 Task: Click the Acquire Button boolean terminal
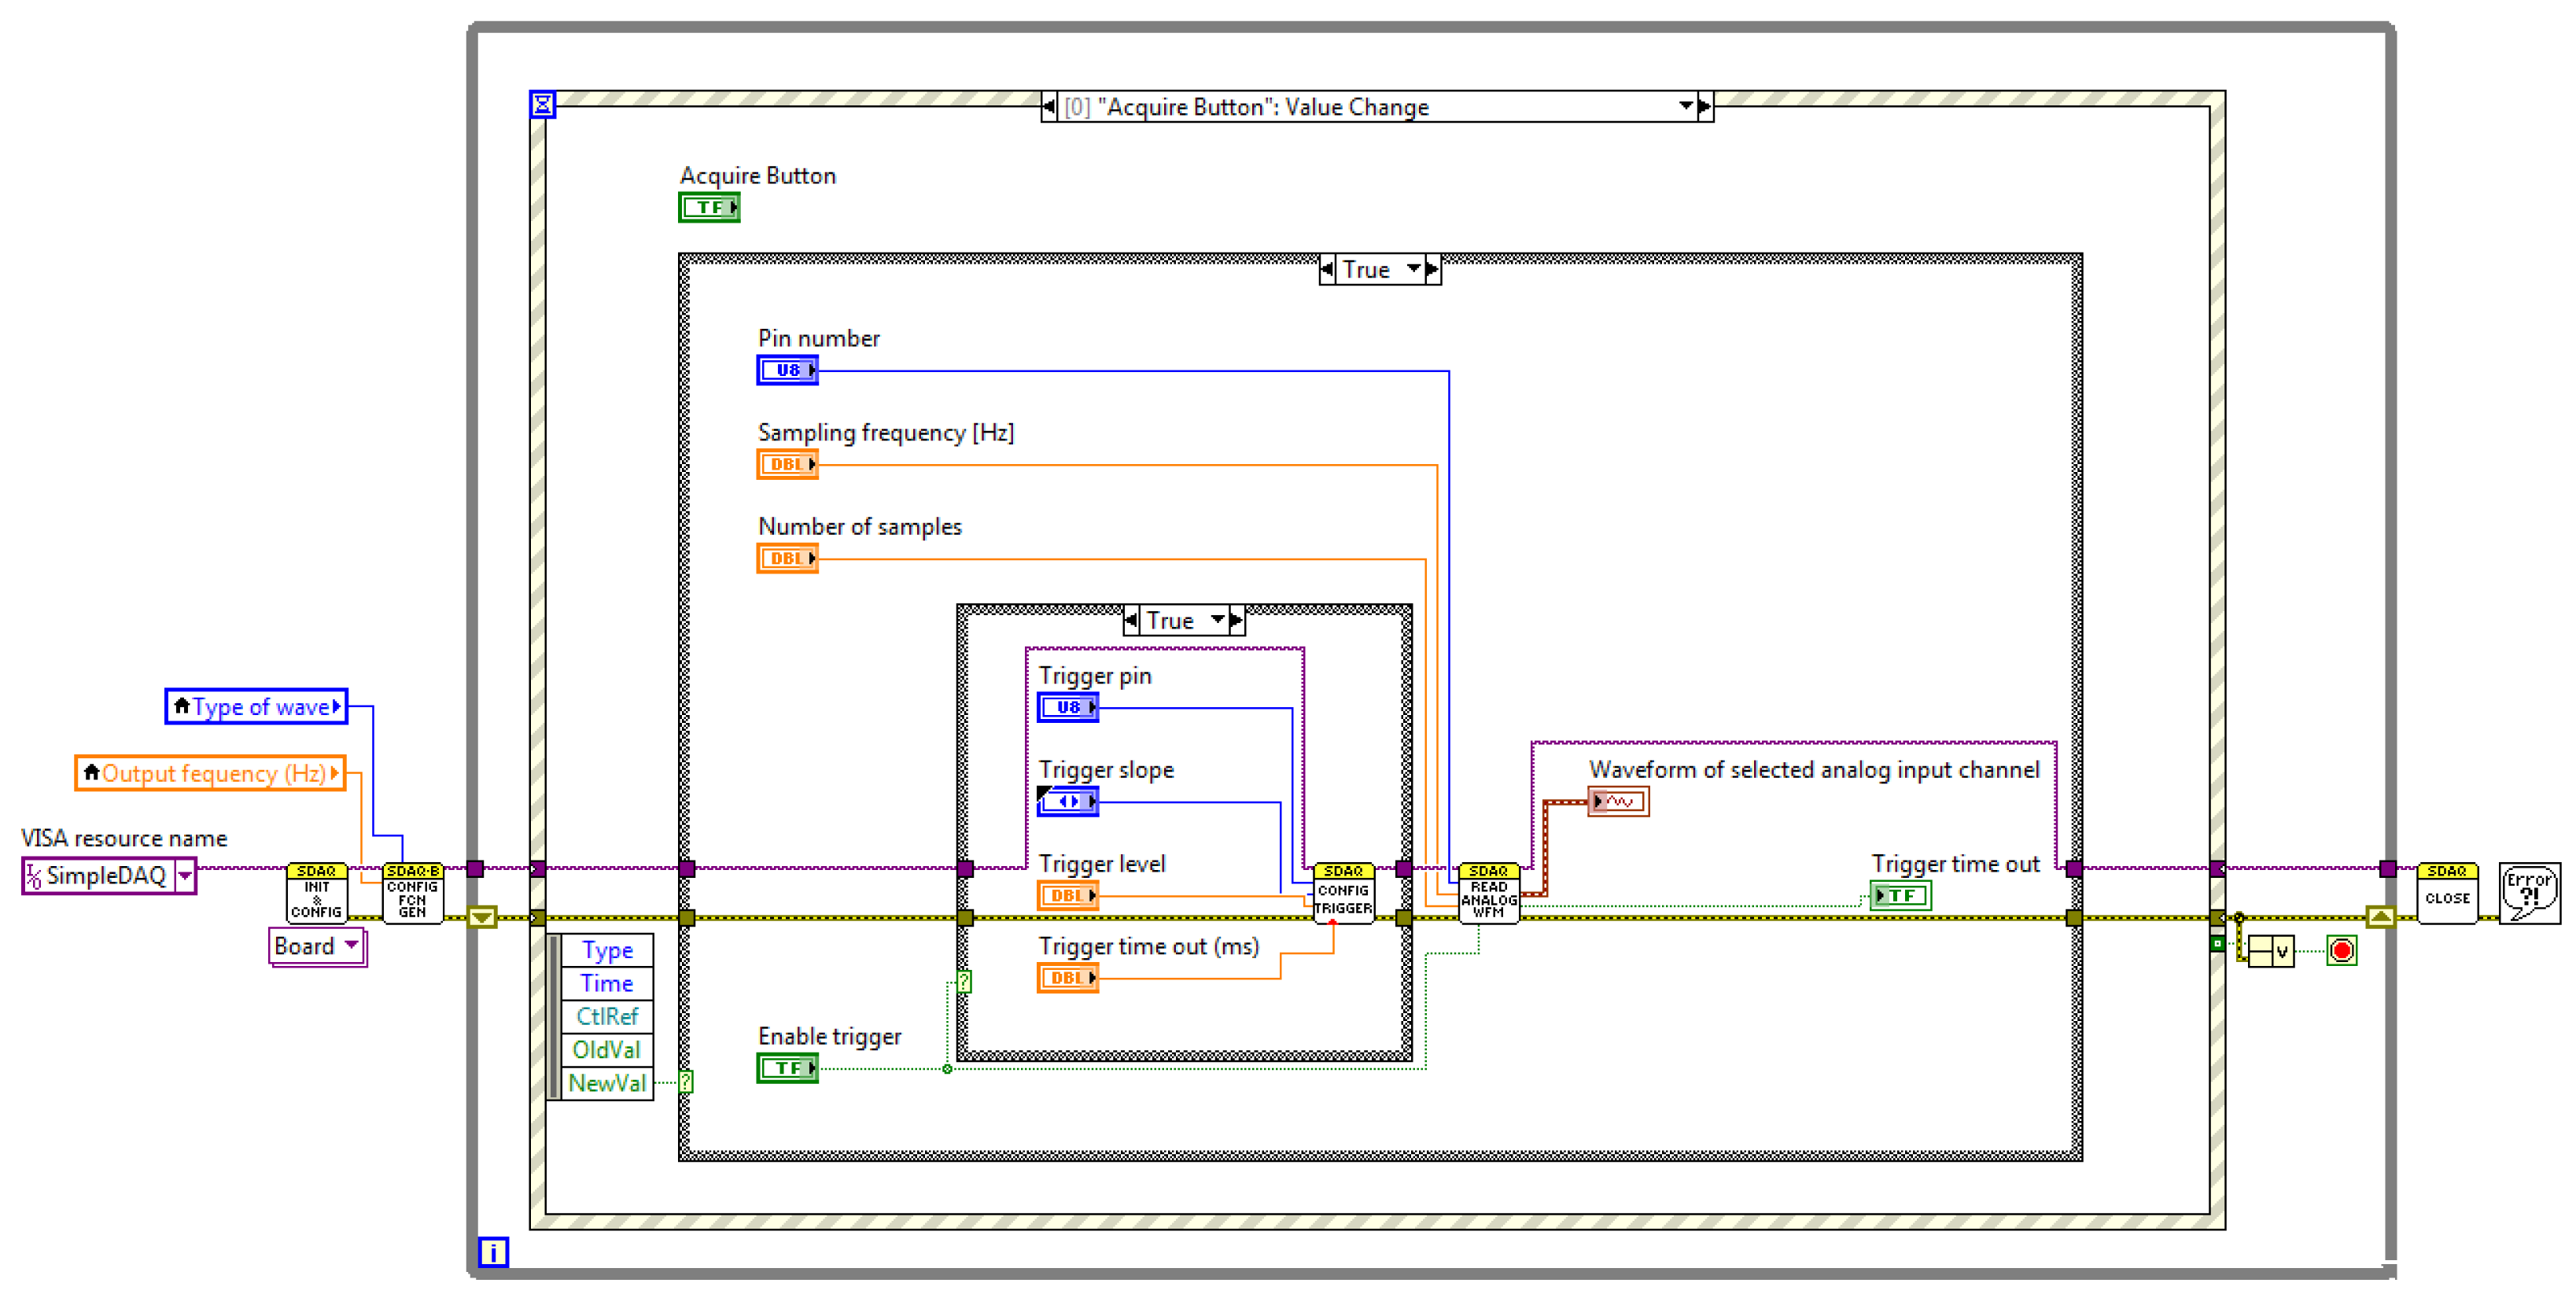coord(708,207)
